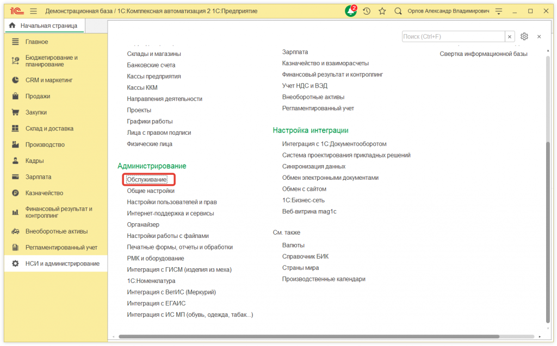Select the Склад и доставка section

coord(49,129)
